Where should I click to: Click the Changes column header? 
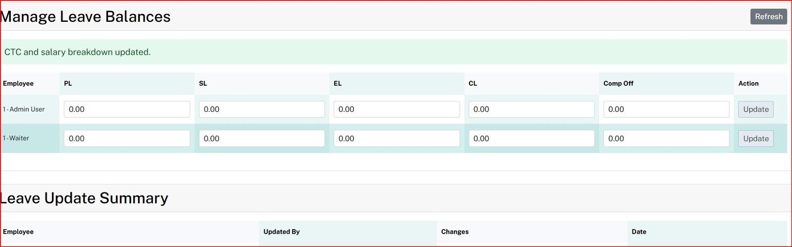pyautogui.click(x=454, y=232)
